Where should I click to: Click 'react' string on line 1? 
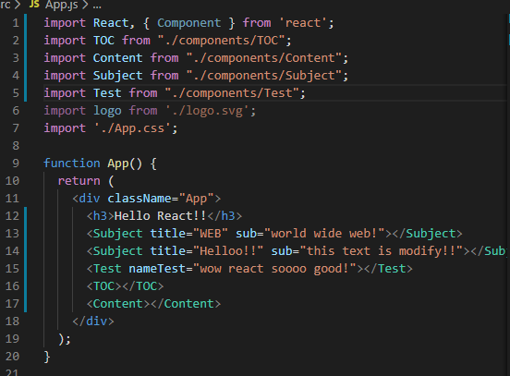click(303, 23)
